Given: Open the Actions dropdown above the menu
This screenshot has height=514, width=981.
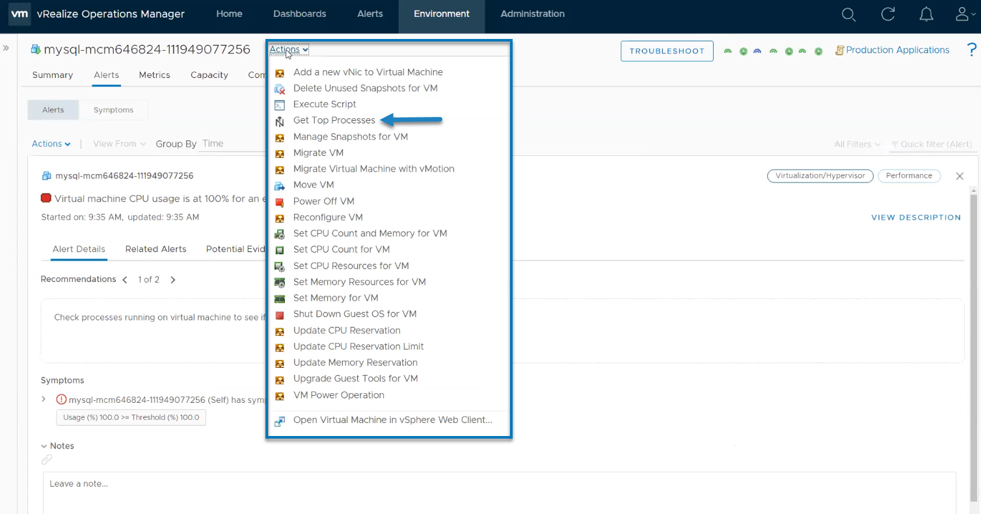Looking at the screenshot, I should tap(289, 49).
